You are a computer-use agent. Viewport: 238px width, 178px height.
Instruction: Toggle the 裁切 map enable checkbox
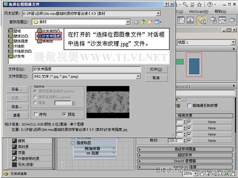pyautogui.click(x=189, y=140)
